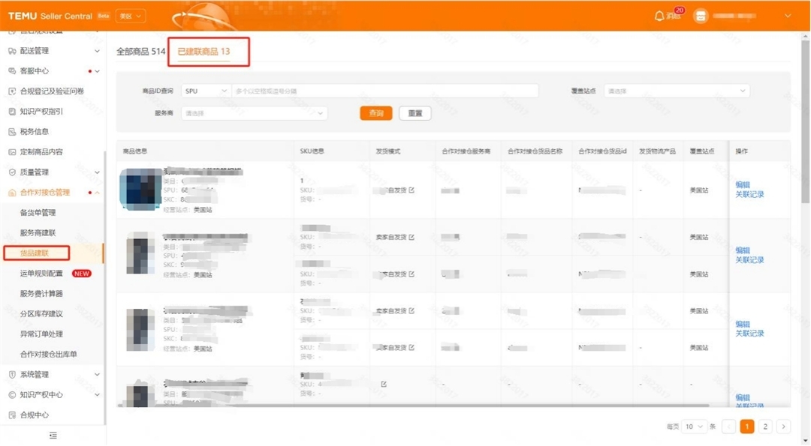The width and height of the screenshot is (811, 446).
Task: Open the 覆盖站点 dropdown
Action: tap(677, 91)
